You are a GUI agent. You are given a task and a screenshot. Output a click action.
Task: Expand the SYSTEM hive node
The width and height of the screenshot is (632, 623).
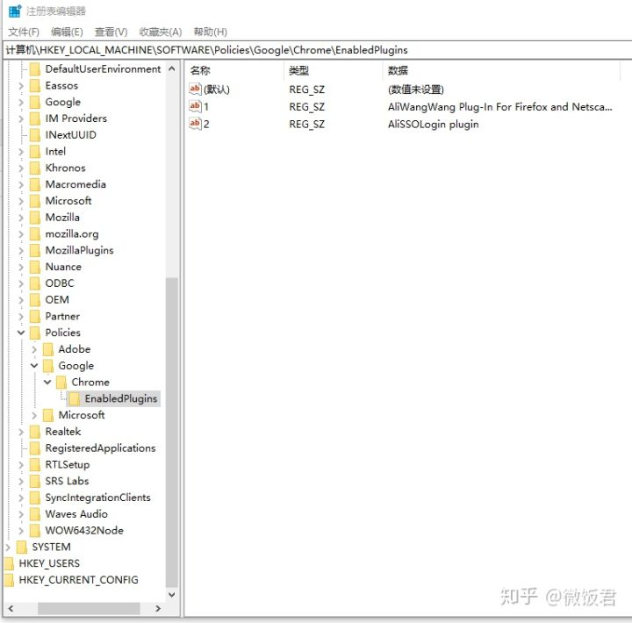click(x=8, y=547)
